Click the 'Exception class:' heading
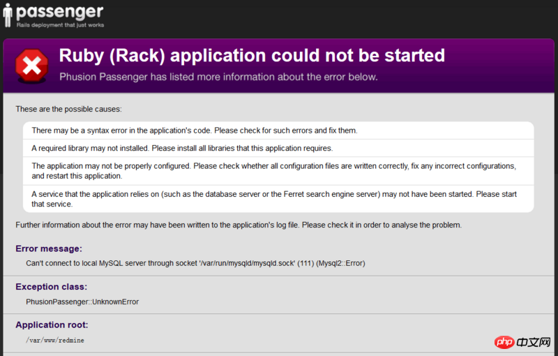The width and height of the screenshot is (558, 356). pos(51,287)
